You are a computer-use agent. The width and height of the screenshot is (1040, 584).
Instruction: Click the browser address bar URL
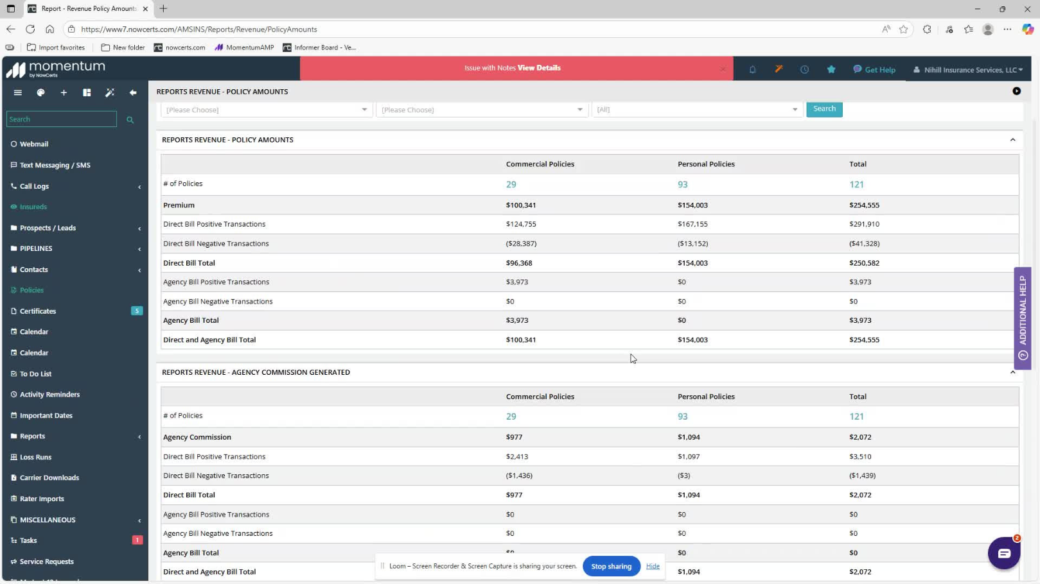pos(199,29)
